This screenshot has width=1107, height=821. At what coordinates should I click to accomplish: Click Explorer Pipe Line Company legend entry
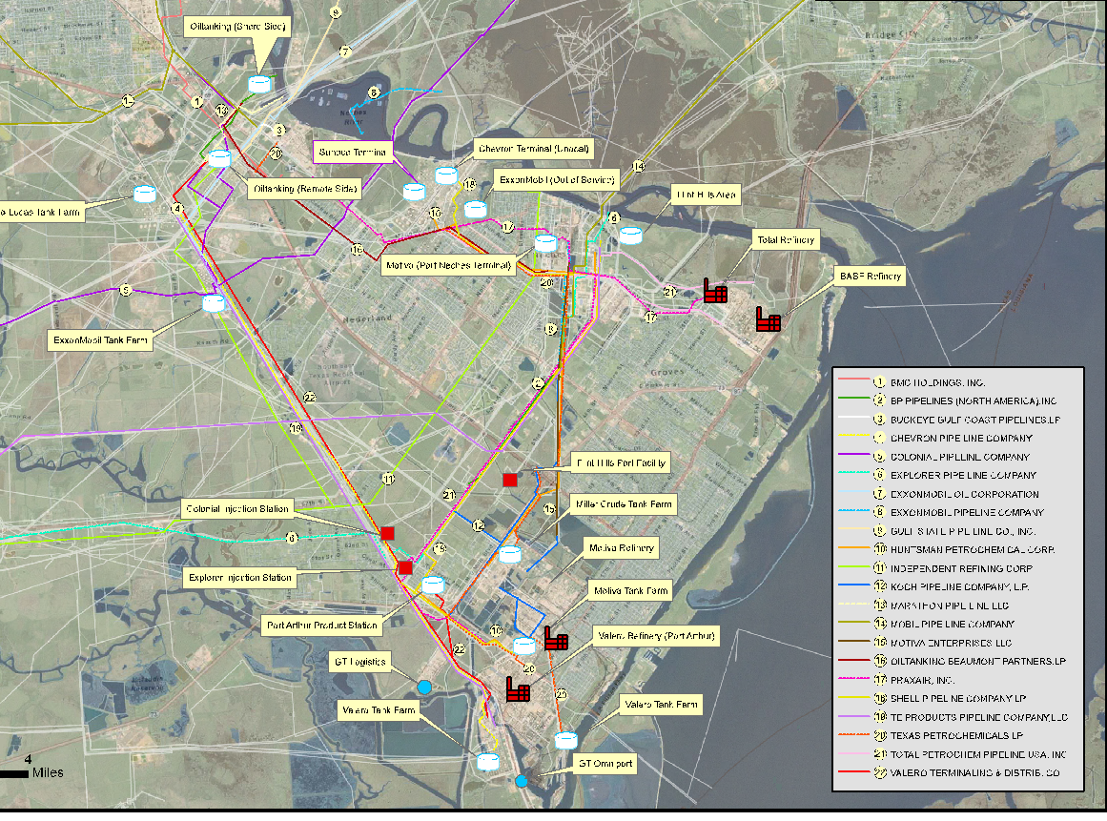tap(937, 475)
